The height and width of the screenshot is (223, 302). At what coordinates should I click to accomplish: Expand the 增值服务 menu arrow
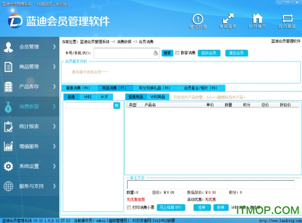click(54, 146)
